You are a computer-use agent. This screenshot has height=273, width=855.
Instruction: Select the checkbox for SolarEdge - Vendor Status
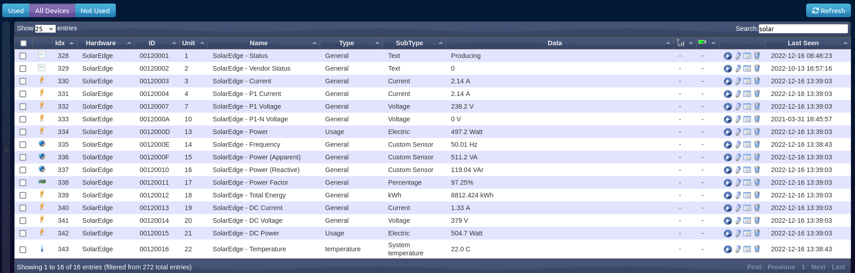click(23, 69)
